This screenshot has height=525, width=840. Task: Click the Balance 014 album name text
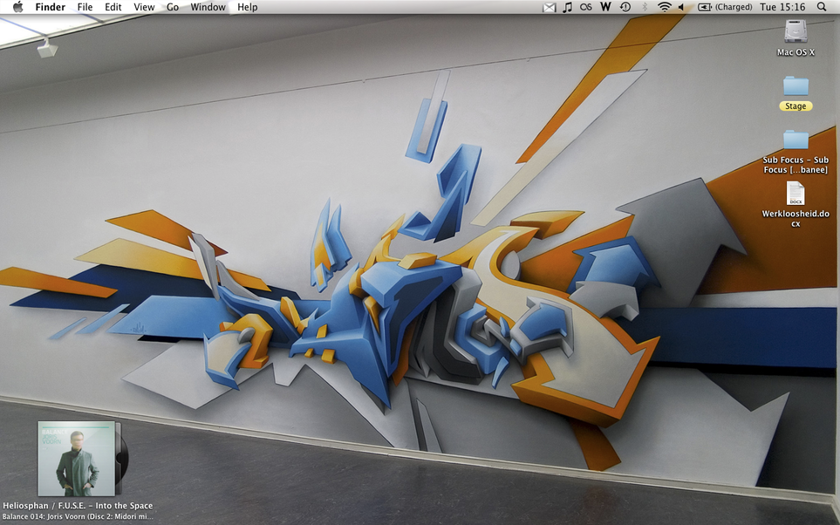coord(78,517)
